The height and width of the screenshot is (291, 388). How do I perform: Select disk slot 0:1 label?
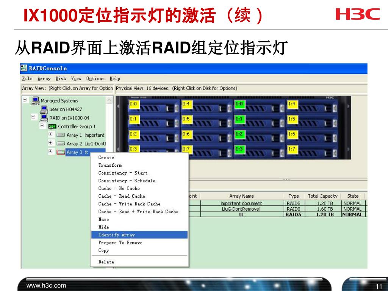[x=134, y=119]
